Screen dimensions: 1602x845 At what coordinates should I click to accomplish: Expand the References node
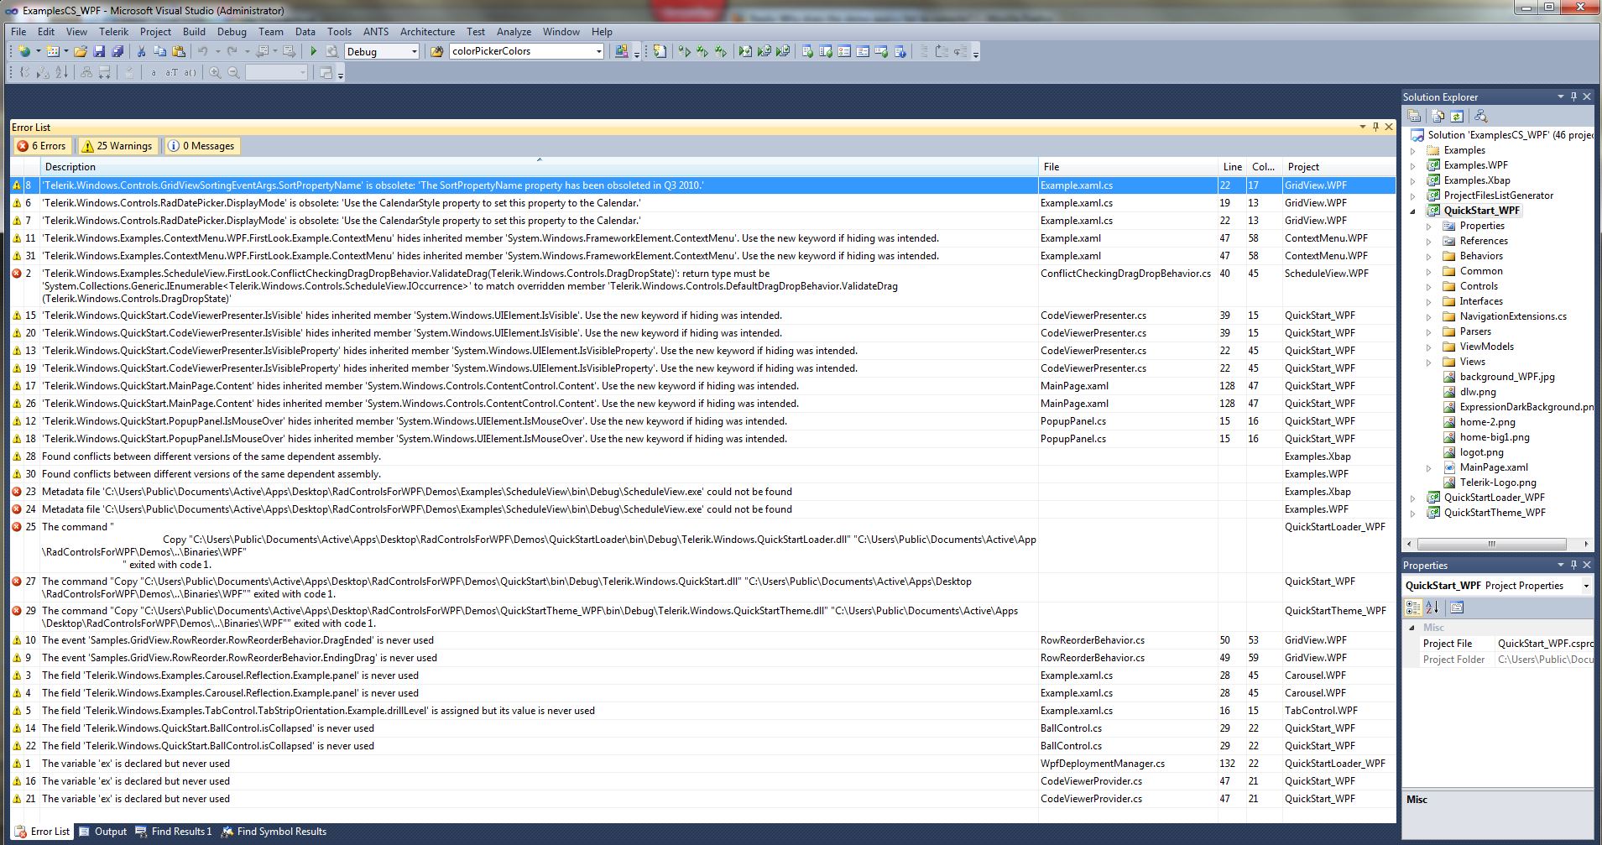pos(1429,241)
